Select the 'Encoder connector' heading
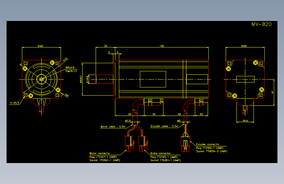Screen dimensions: 284x184 208,144
